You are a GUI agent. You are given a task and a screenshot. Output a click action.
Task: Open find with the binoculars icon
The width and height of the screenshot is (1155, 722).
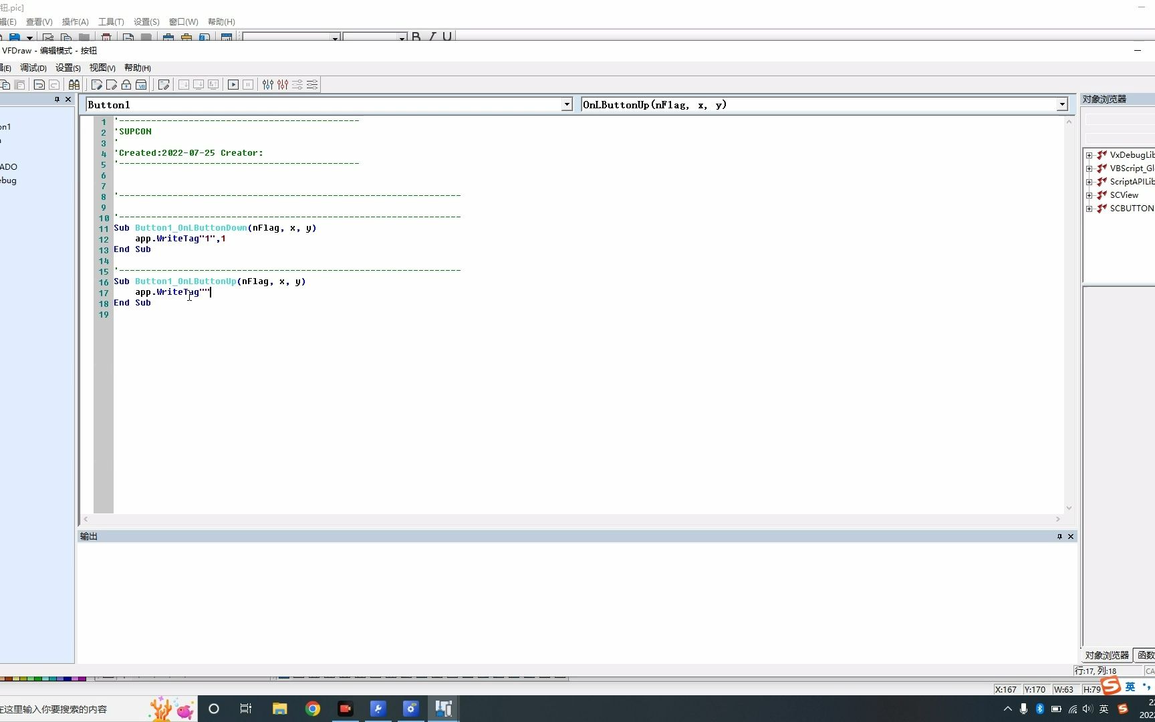74,85
